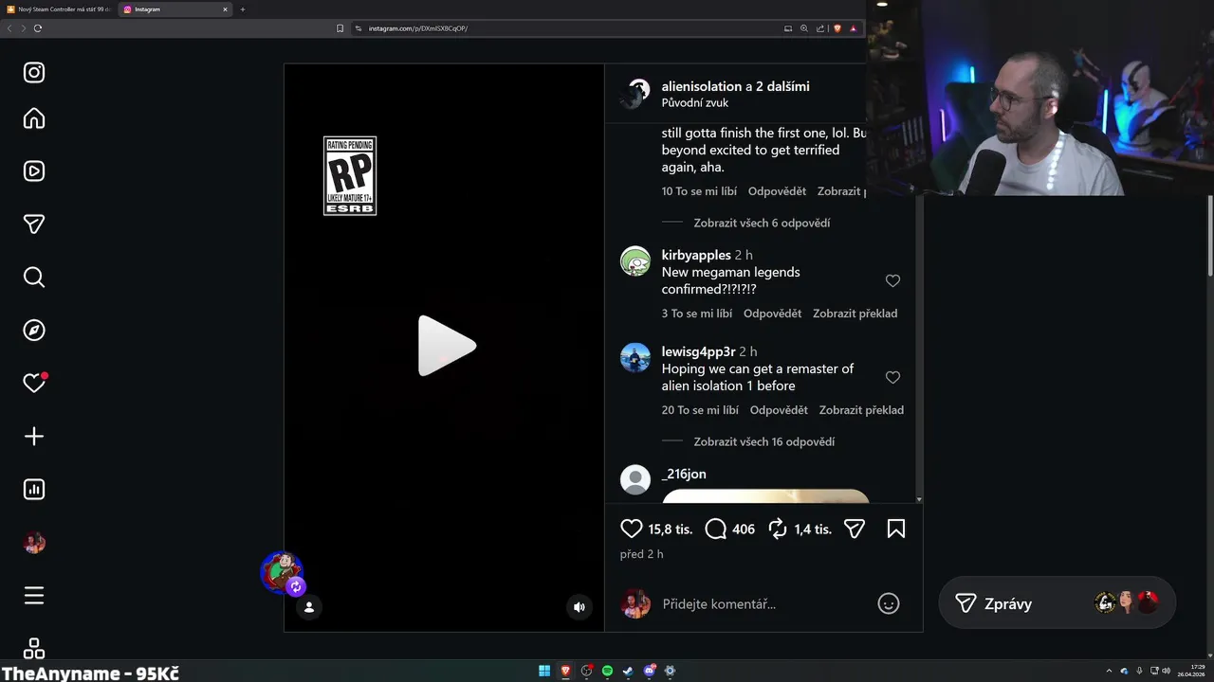The width and height of the screenshot is (1214, 682).
Task: Show hidden system tray icons chevron
Action: pos(1109,671)
